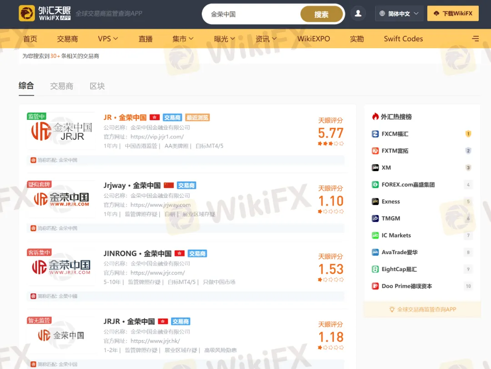Click the China flag beside Jrjway · 金荣中国
Image resolution: width=491 pixels, height=369 pixels.
(169, 185)
